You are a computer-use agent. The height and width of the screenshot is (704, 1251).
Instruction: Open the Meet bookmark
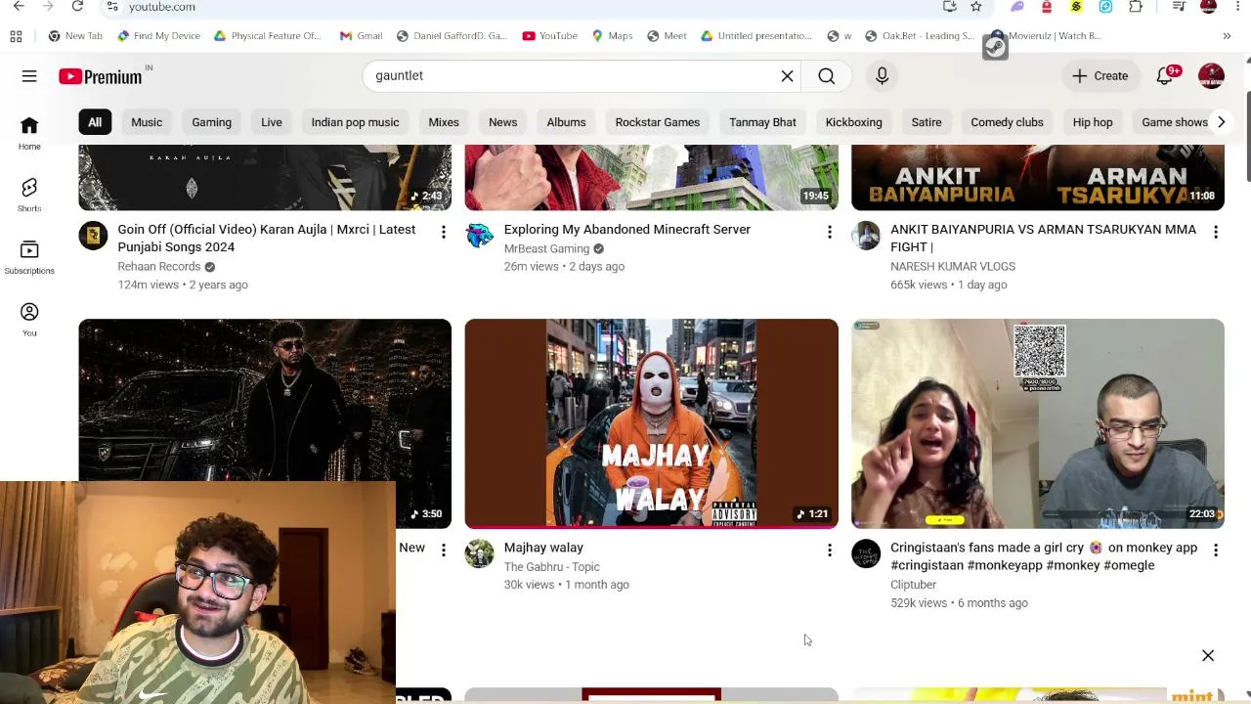(667, 36)
